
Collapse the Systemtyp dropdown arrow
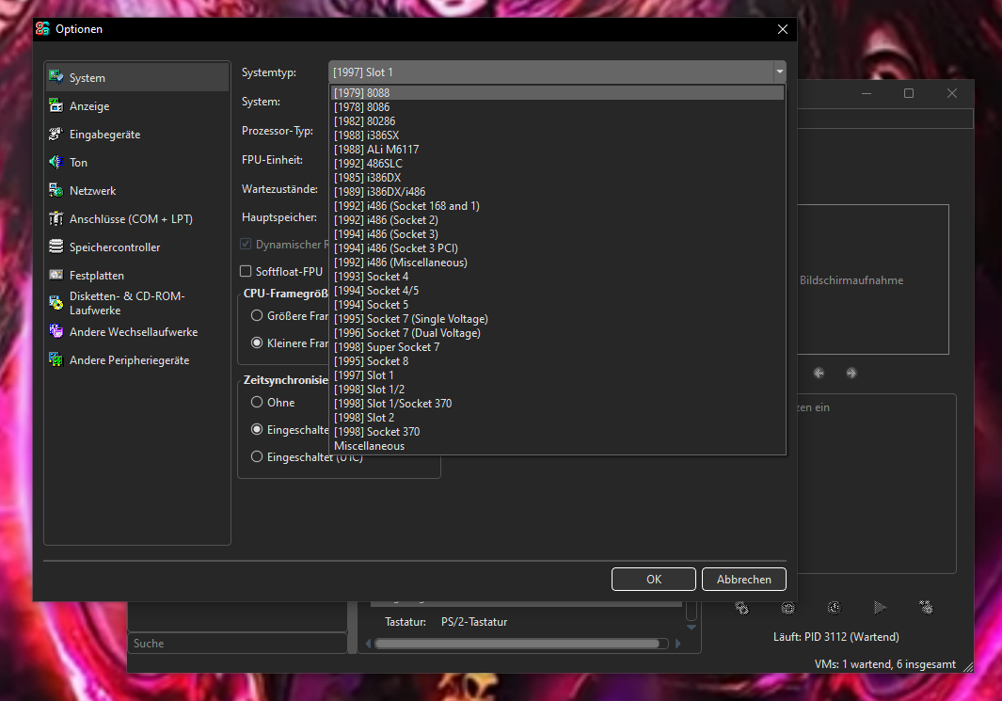click(779, 72)
